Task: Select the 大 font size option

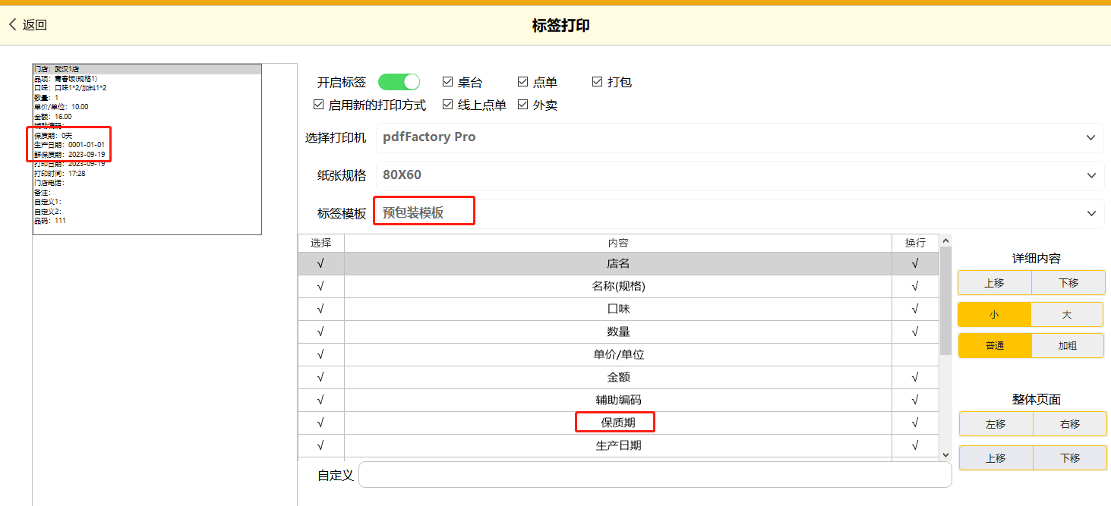Action: (1067, 314)
